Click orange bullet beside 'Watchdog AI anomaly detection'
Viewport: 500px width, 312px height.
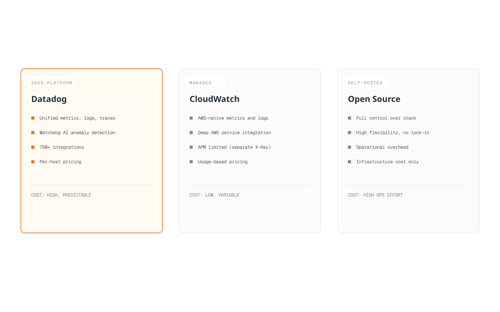pyautogui.click(x=33, y=133)
